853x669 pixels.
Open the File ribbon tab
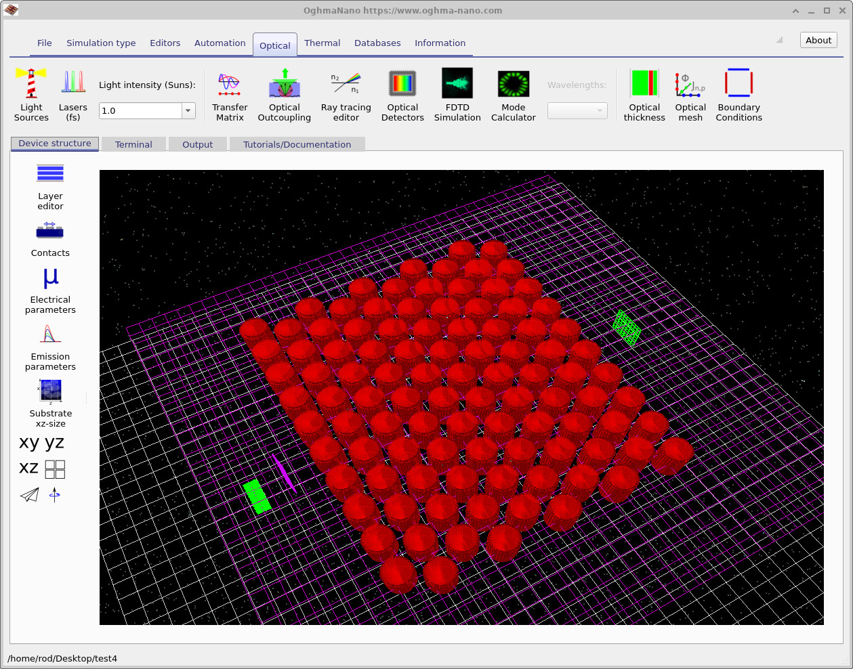coord(45,43)
